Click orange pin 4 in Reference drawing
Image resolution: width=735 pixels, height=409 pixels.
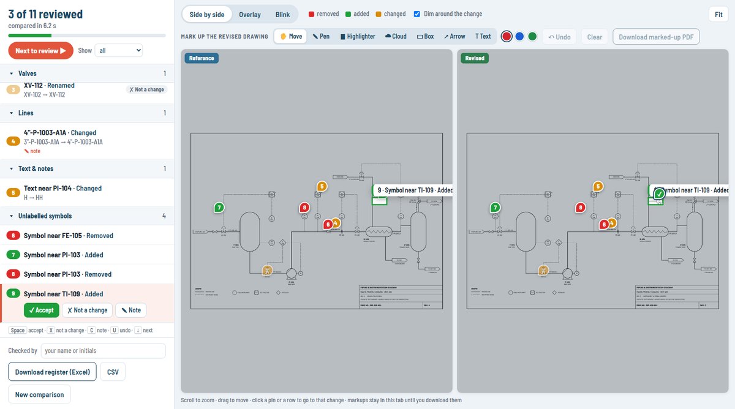tap(336, 223)
